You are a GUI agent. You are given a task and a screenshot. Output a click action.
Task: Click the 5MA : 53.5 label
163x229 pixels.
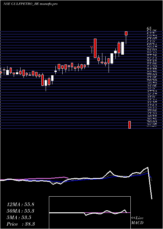19,218
